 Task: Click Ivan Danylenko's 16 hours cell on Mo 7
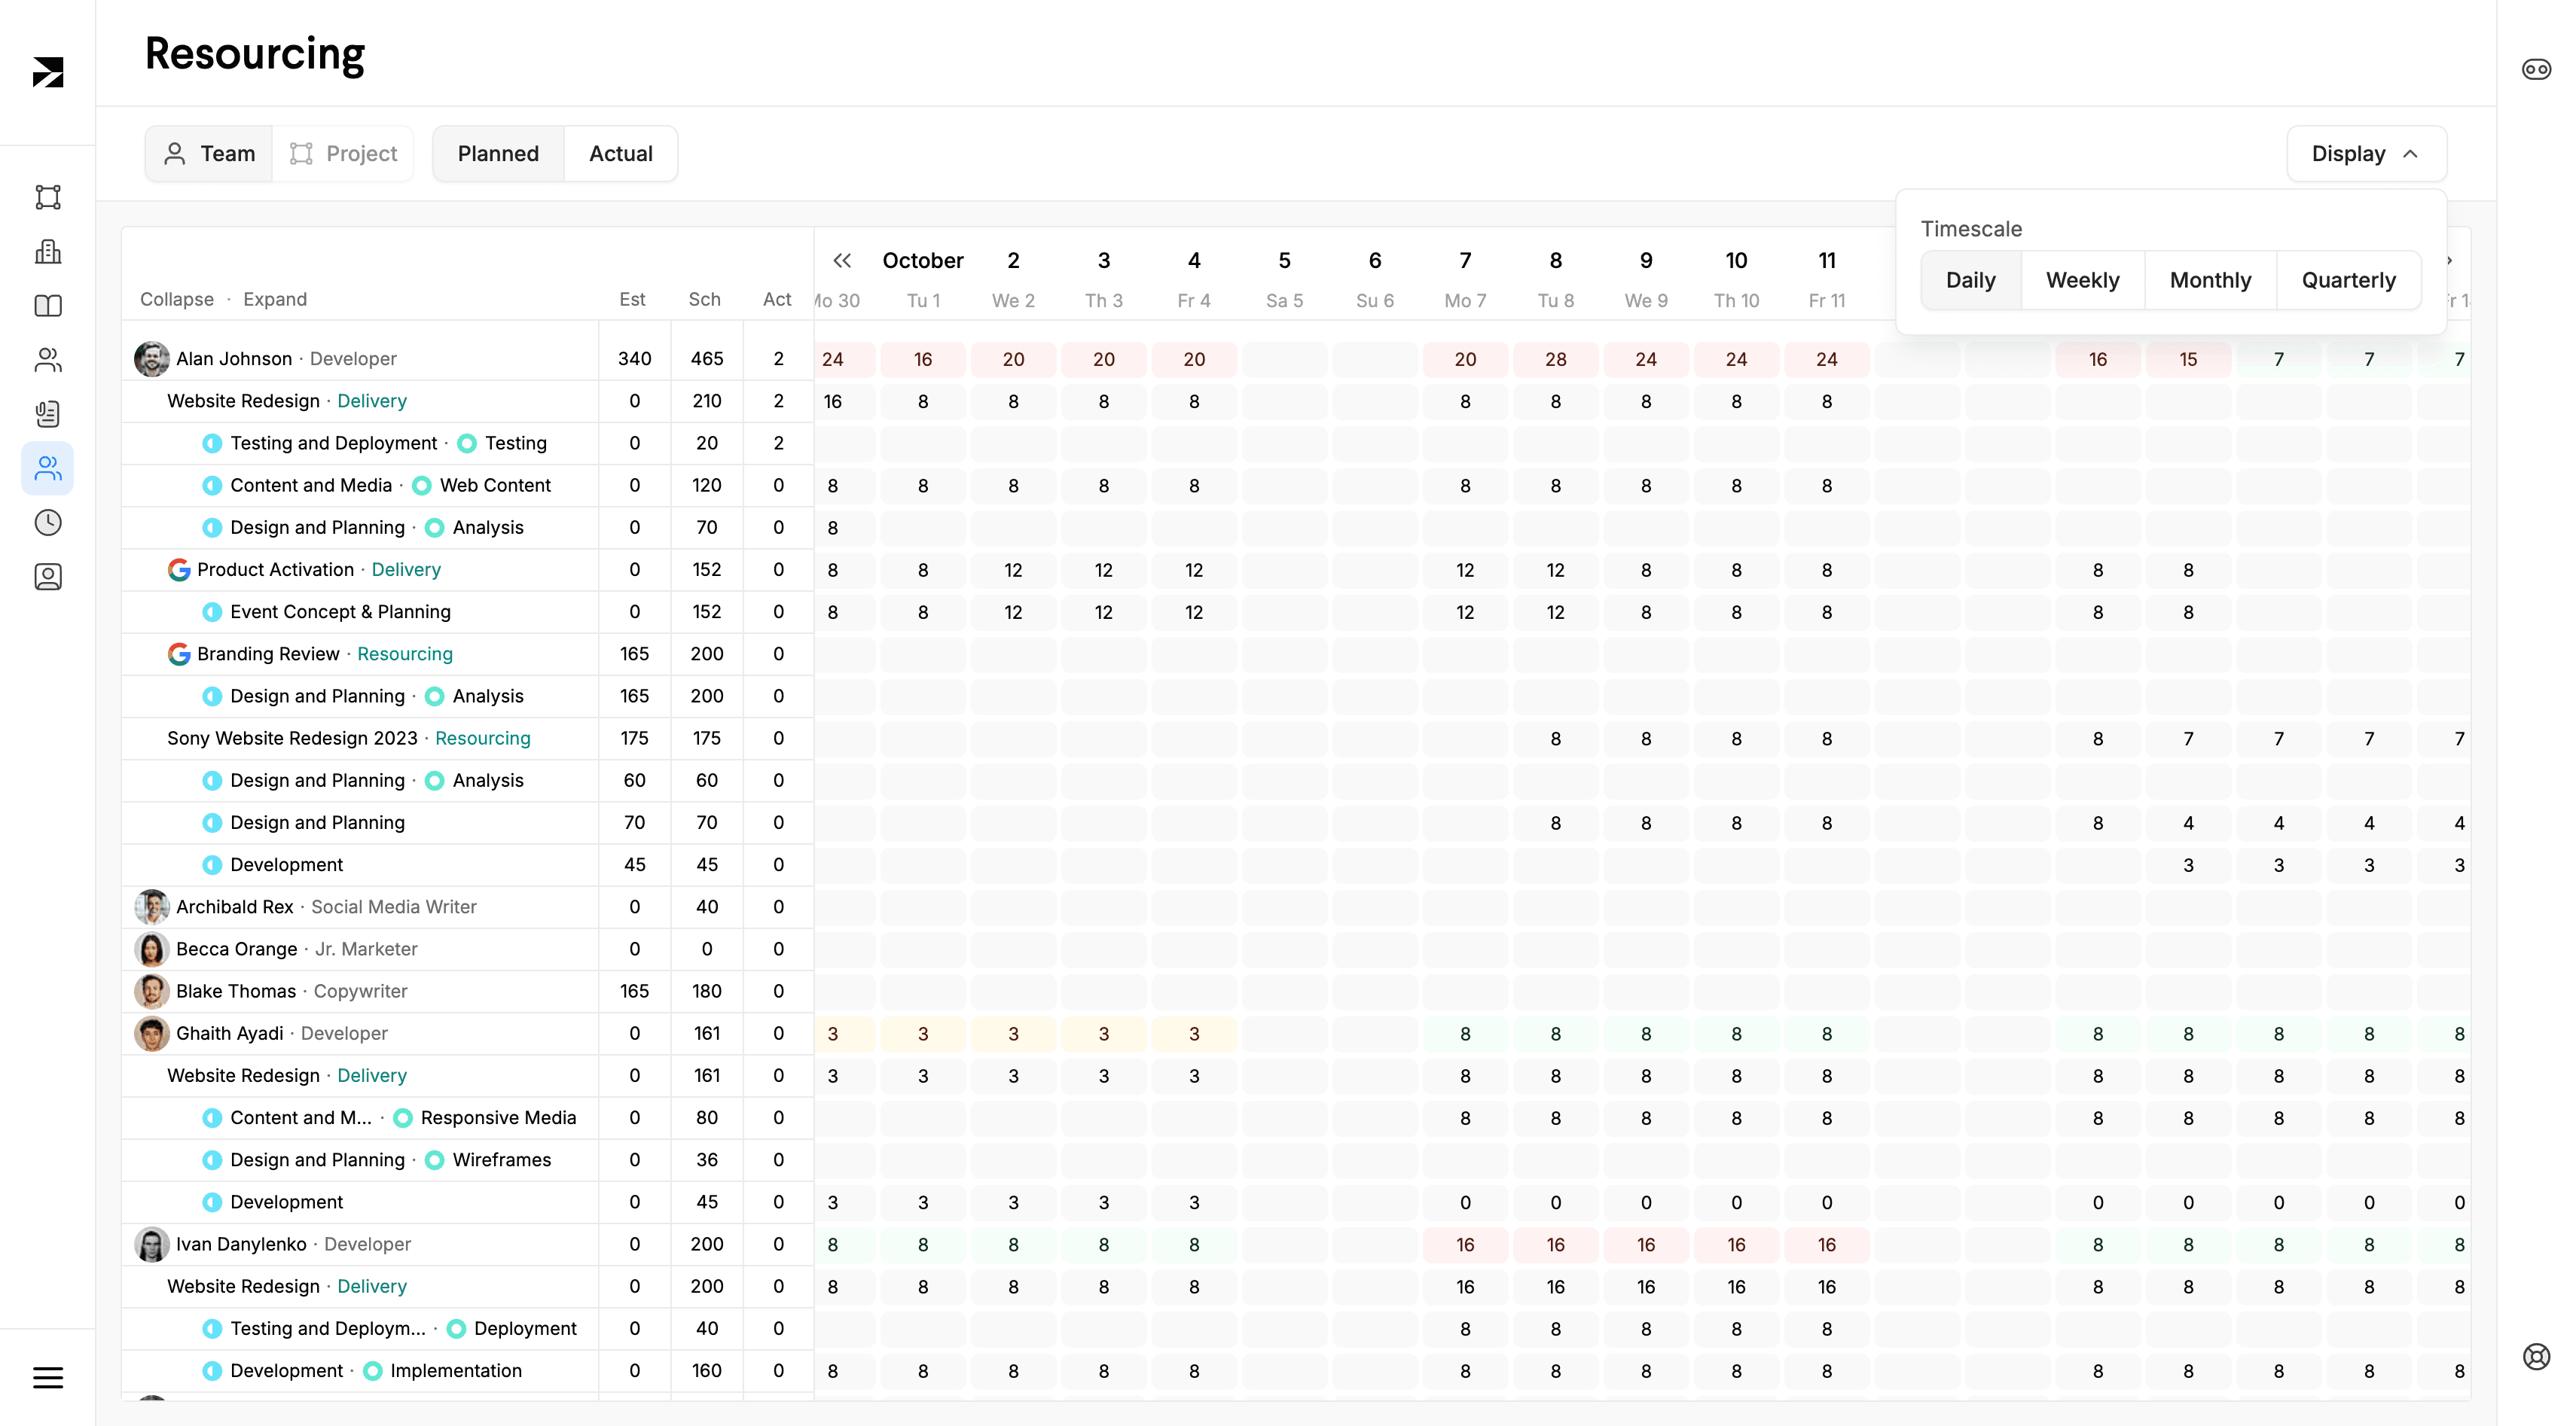point(1465,1244)
